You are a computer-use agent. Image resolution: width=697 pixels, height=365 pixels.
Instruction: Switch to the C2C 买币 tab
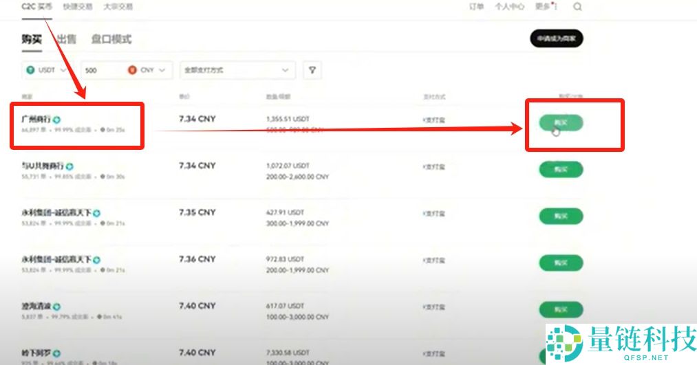tap(37, 7)
